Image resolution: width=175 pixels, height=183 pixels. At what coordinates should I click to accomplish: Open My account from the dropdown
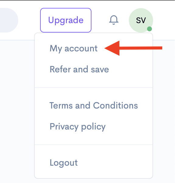click(x=74, y=48)
